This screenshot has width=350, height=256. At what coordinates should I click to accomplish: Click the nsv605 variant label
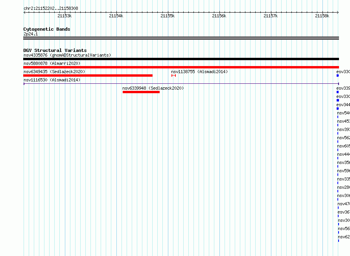coord(344,146)
